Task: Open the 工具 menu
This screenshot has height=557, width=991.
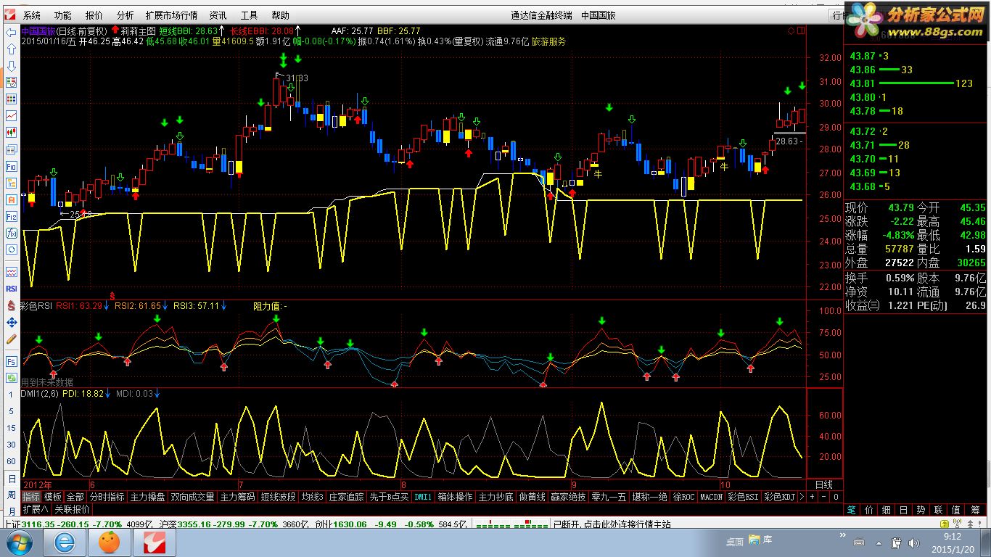Action: pyautogui.click(x=249, y=15)
